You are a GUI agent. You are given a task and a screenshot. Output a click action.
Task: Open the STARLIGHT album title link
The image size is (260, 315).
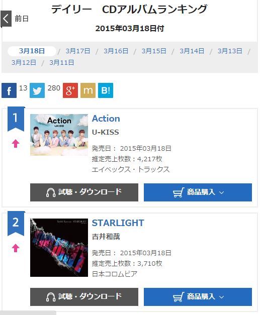[118, 223]
